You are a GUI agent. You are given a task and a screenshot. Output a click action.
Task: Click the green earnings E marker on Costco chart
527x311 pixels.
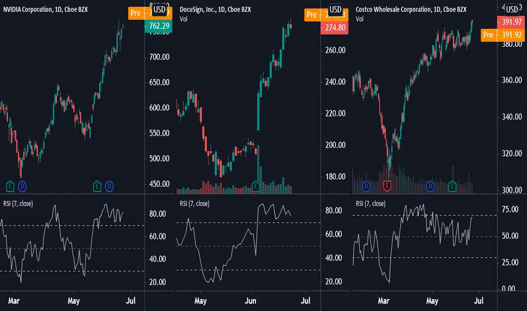point(452,186)
